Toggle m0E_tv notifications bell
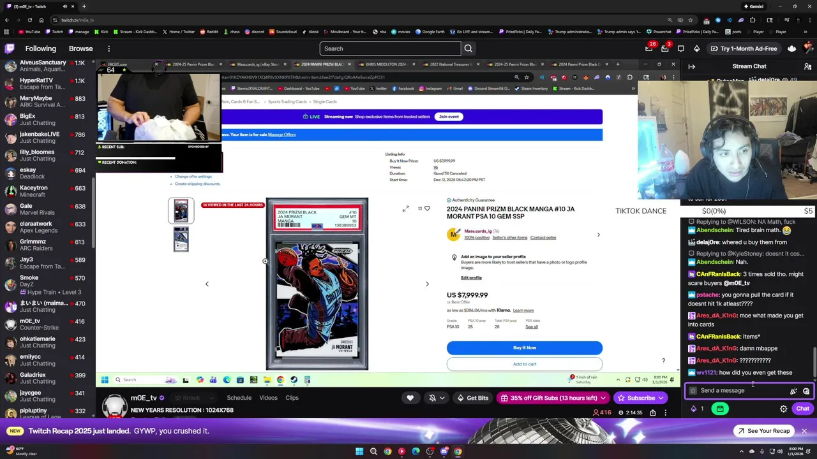The width and height of the screenshot is (817, 459). 432,398
